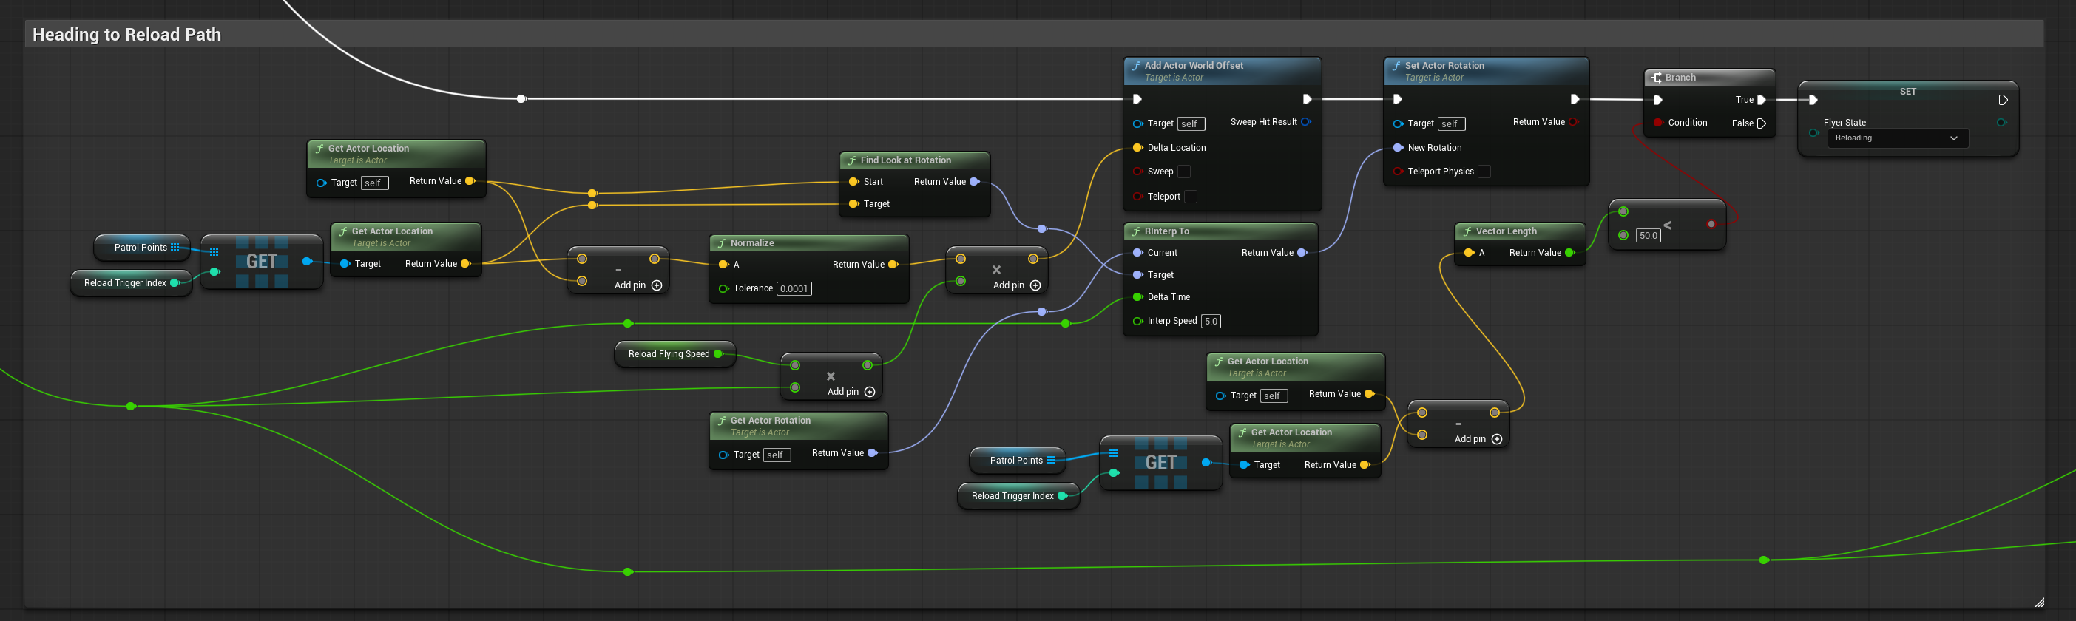Click the Branch True execution pin
Image resolution: width=2076 pixels, height=621 pixels.
pos(1761,100)
